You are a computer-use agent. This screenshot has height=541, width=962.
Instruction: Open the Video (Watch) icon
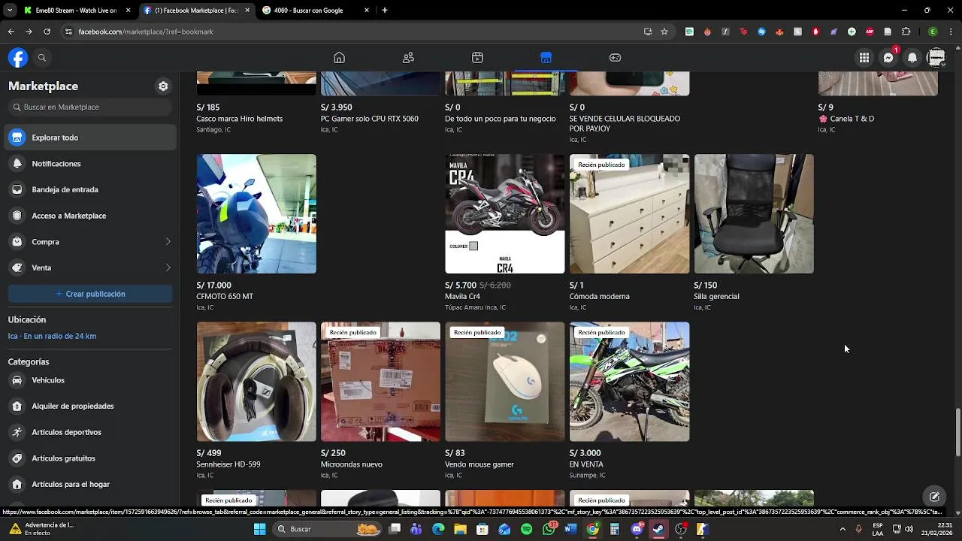pos(477,58)
